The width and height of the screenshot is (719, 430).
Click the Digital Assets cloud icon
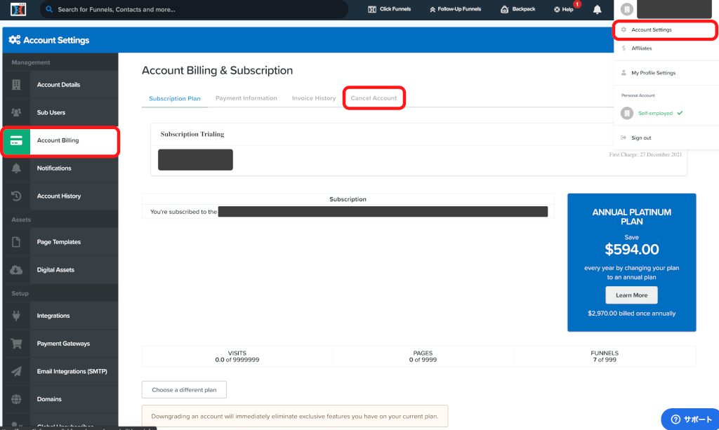(16, 270)
